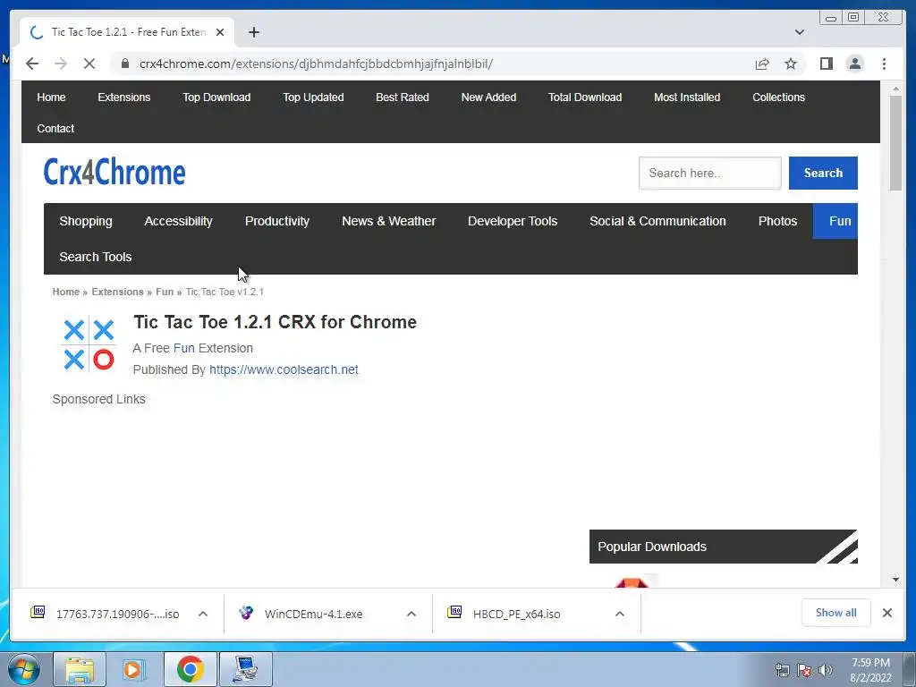The image size is (916, 687).
Task: Click the blue Search button
Action: pyautogui.click(x=823, y=173)
